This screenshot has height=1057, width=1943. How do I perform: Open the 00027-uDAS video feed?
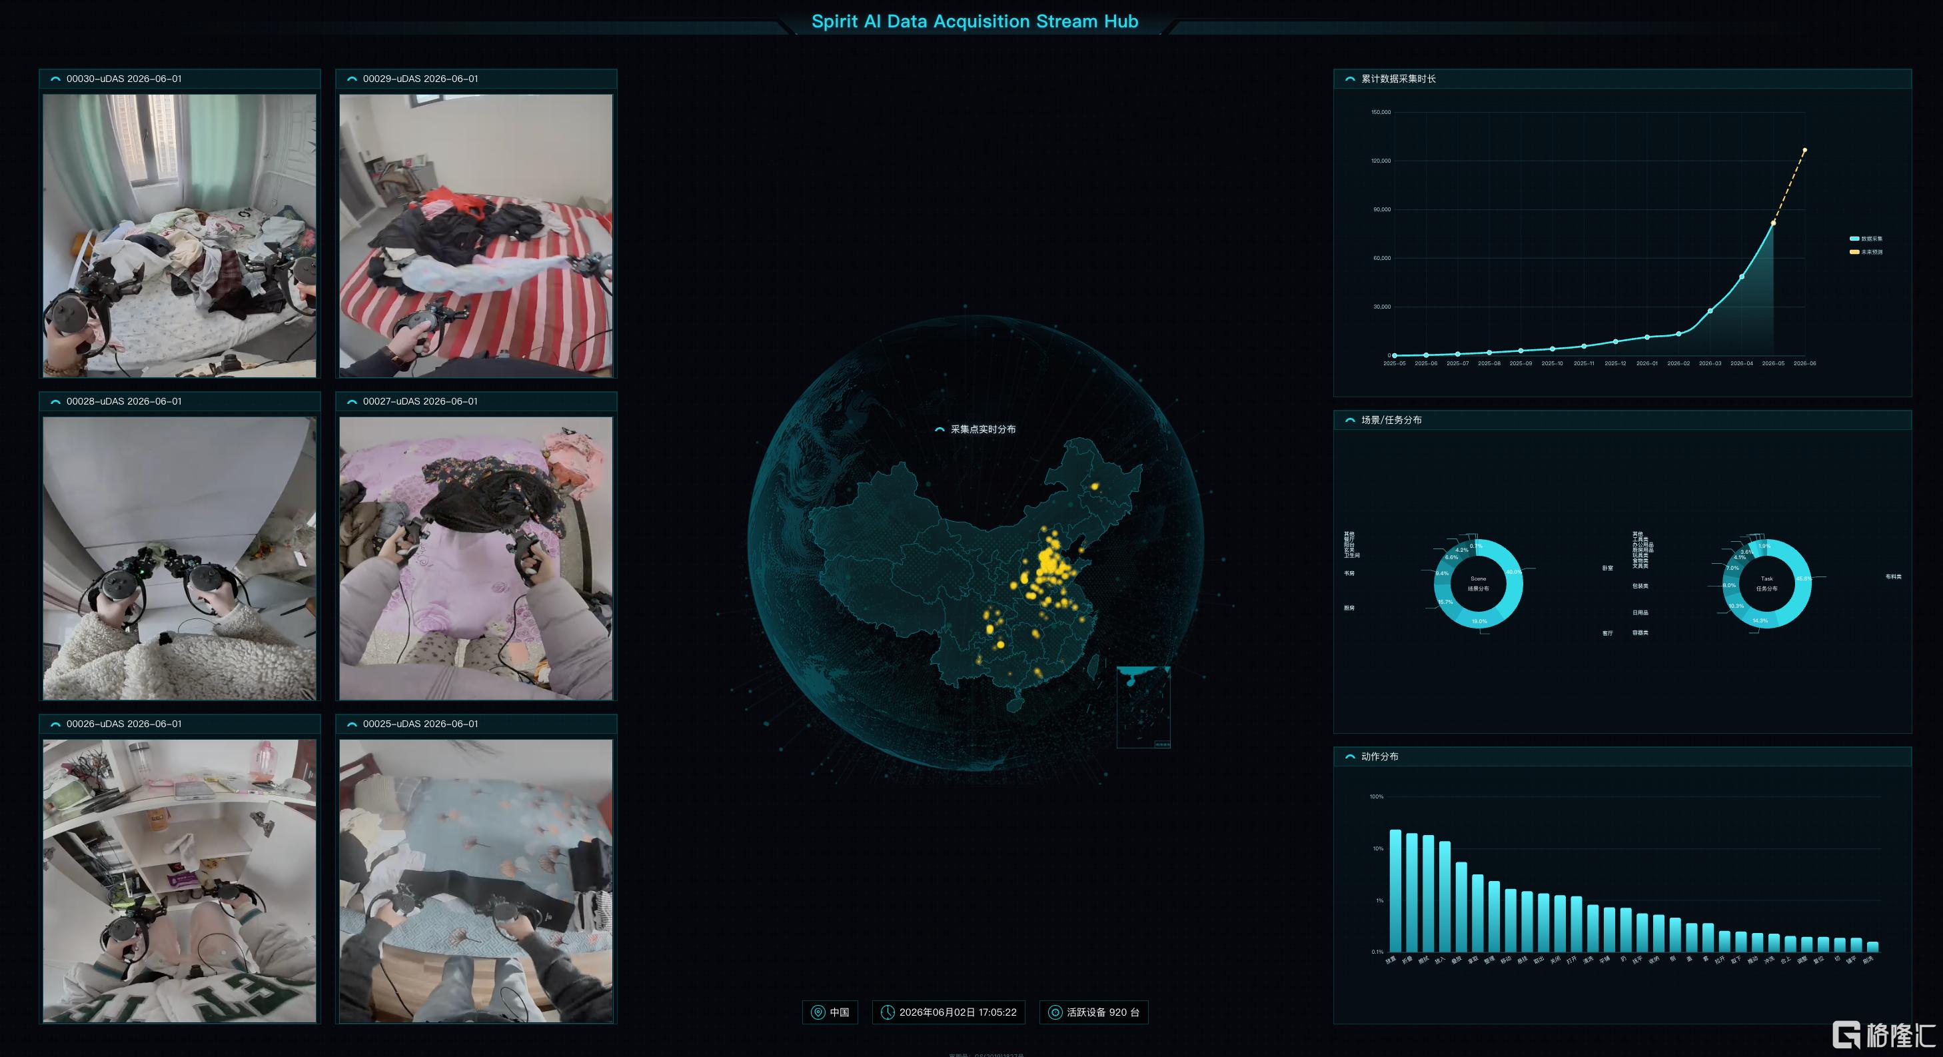(476, 558)
